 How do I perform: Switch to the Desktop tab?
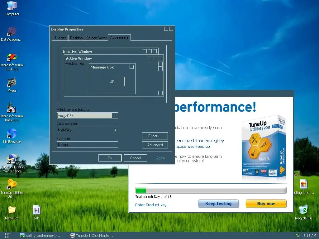(76, 38)
